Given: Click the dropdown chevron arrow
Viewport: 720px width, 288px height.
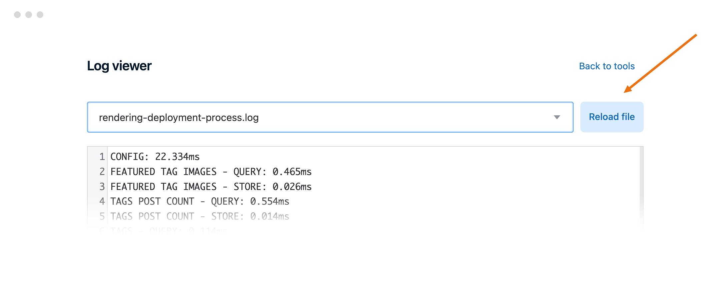Looking at the screenshot, I should click(557, 117).
